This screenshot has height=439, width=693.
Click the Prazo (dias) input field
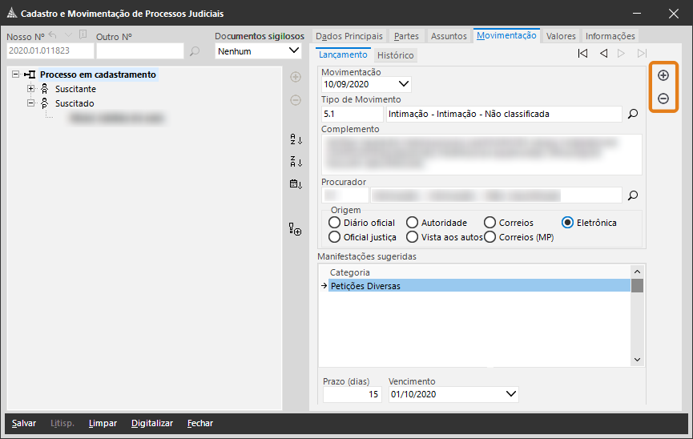351,394
